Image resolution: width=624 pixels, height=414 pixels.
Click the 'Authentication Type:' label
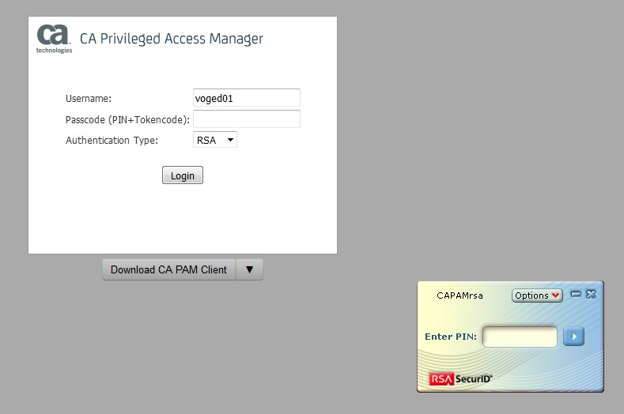tap(112, 141)
